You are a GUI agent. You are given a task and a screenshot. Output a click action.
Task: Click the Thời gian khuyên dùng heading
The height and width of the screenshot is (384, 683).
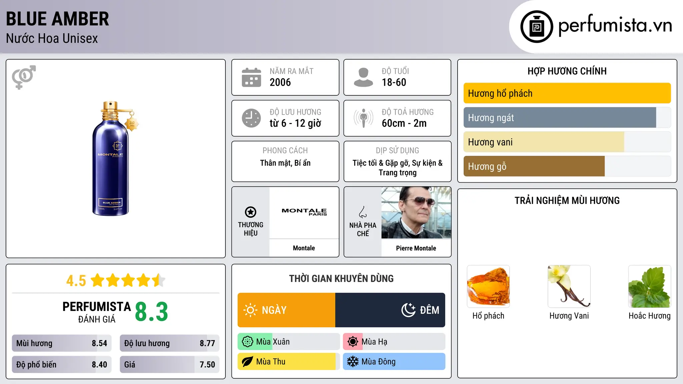coord(341,278)
